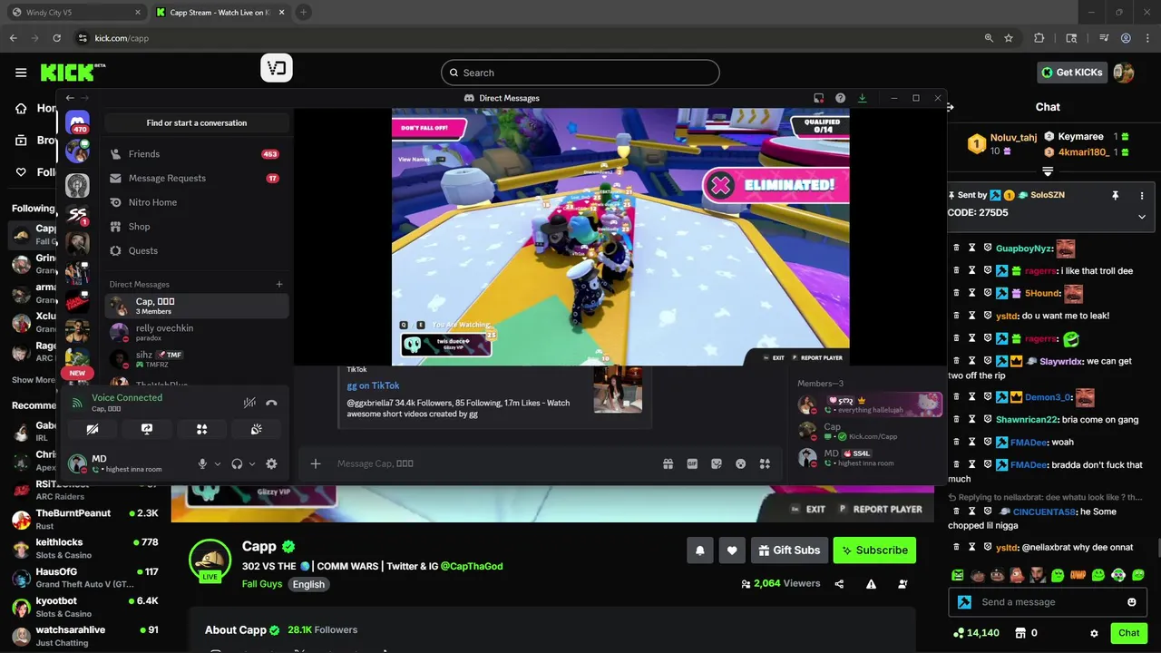
Task: Click Find or start a conversation
Action: [197, 123]
